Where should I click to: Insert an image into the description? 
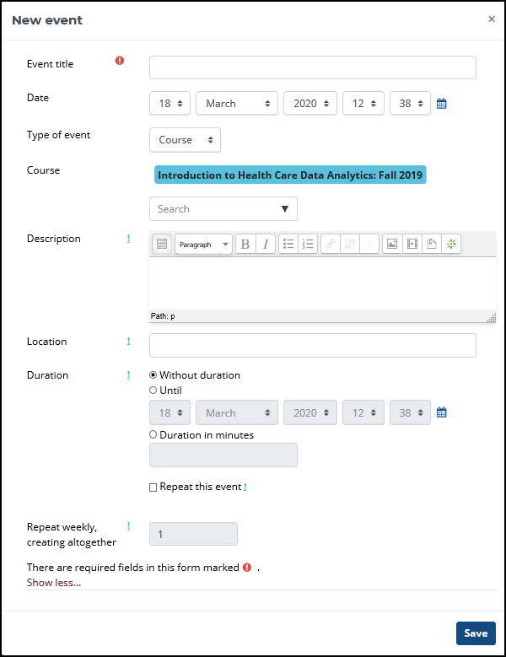point(392,245)
